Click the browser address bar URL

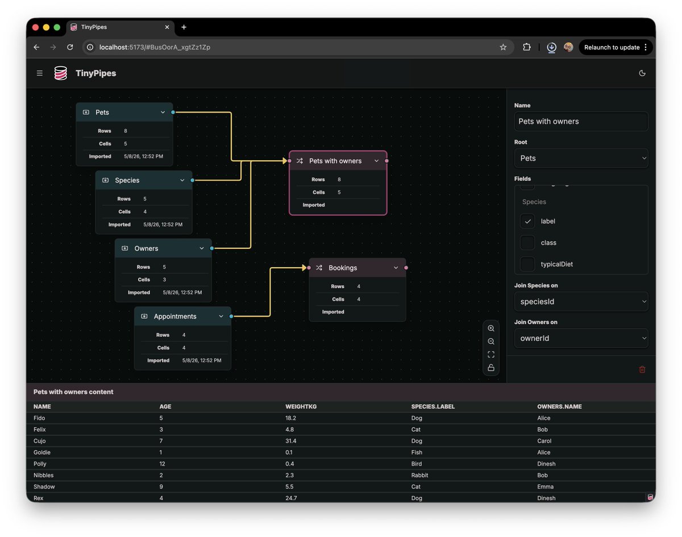coord(155,47)
